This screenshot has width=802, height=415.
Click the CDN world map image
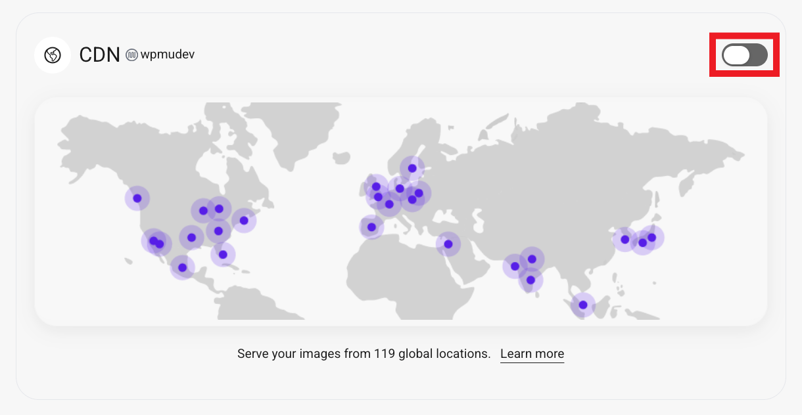coord(401,211)
